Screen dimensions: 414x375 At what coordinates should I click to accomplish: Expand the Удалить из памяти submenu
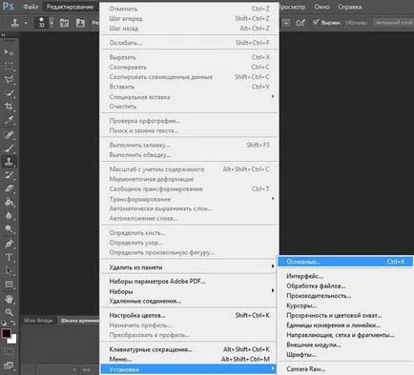pos(189,267)
